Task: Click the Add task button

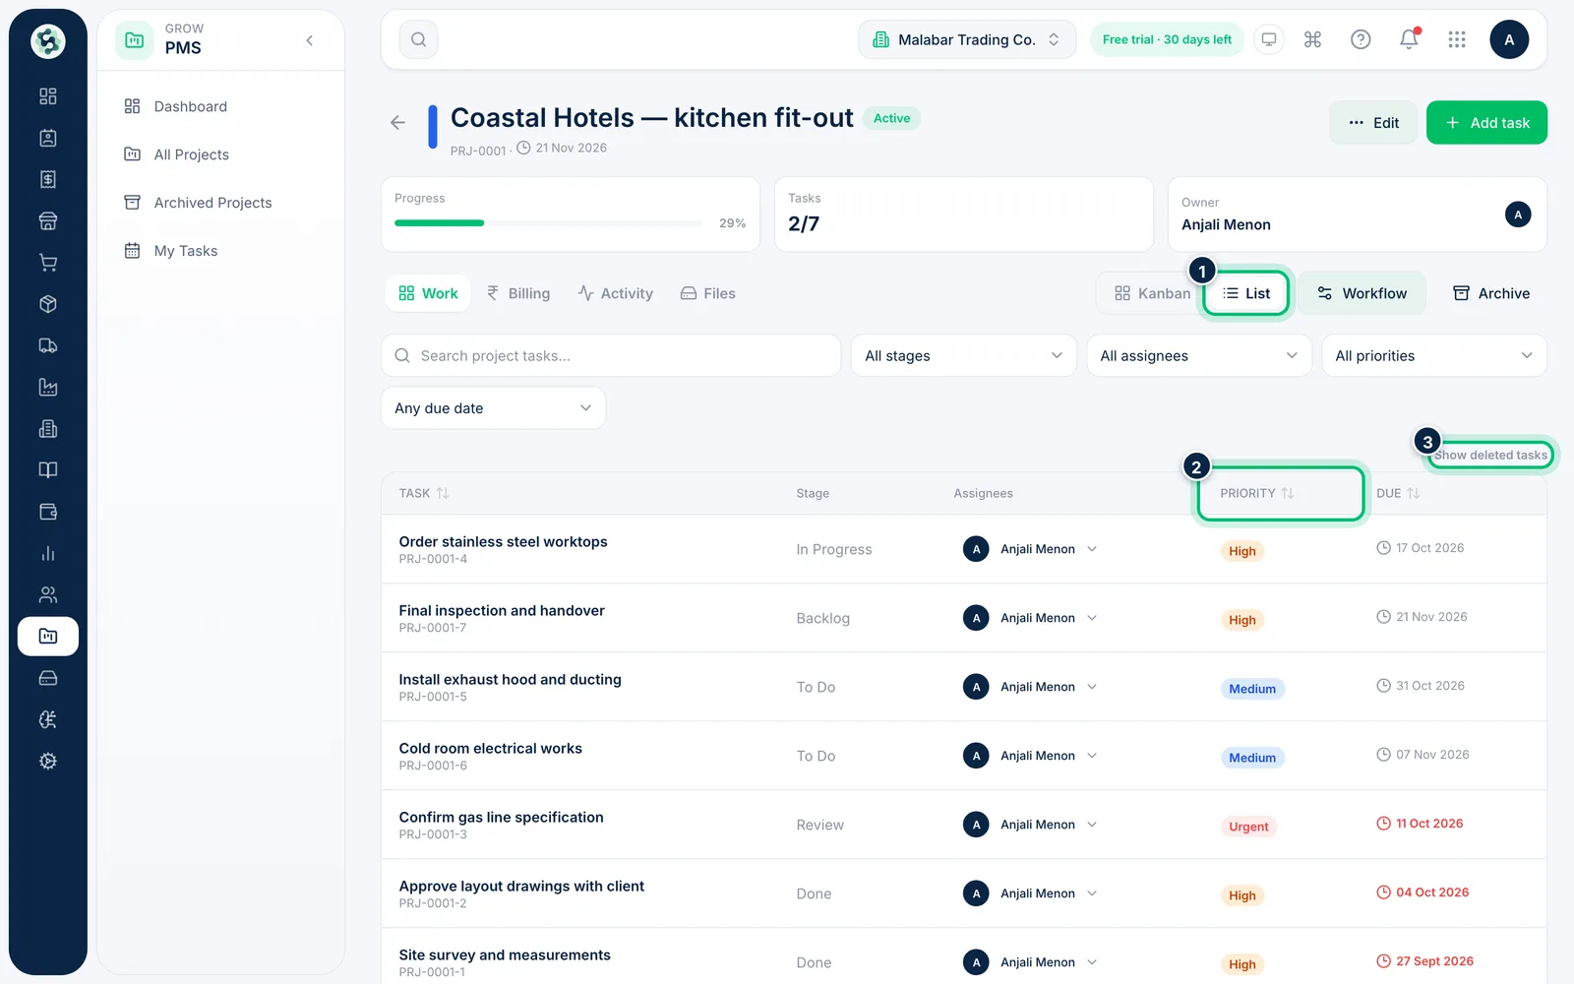Action: point(1486,123)
